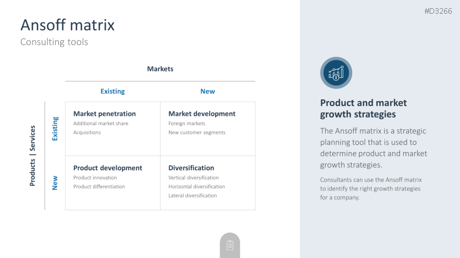The image size is (460, 258).
Task: Click the Diversification quadrant heading
Action: click(x=191, y=168)
